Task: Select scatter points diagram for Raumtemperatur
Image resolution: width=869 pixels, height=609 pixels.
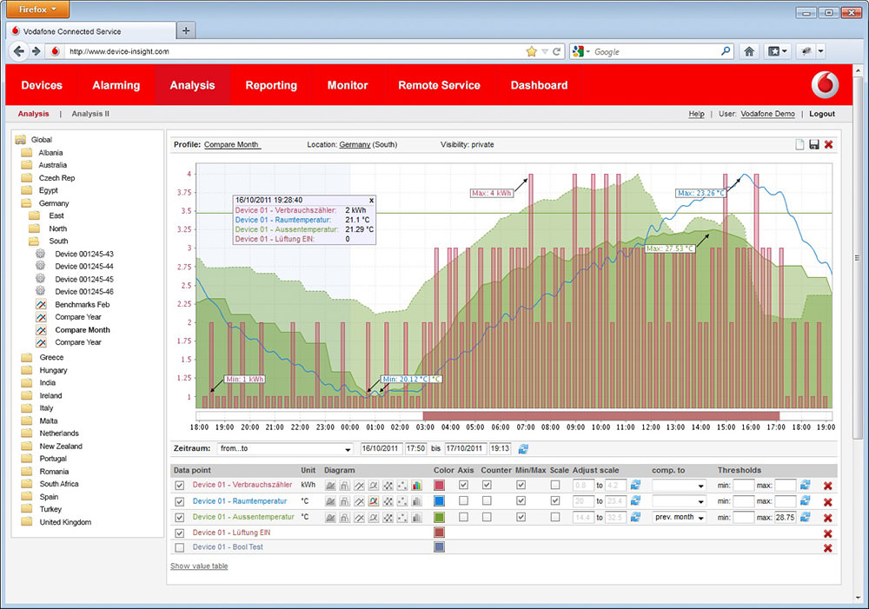Action: point(401,501)
